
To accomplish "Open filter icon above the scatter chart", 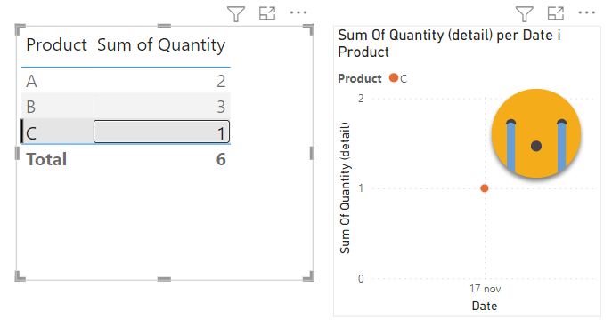I will tap(524, 14).
